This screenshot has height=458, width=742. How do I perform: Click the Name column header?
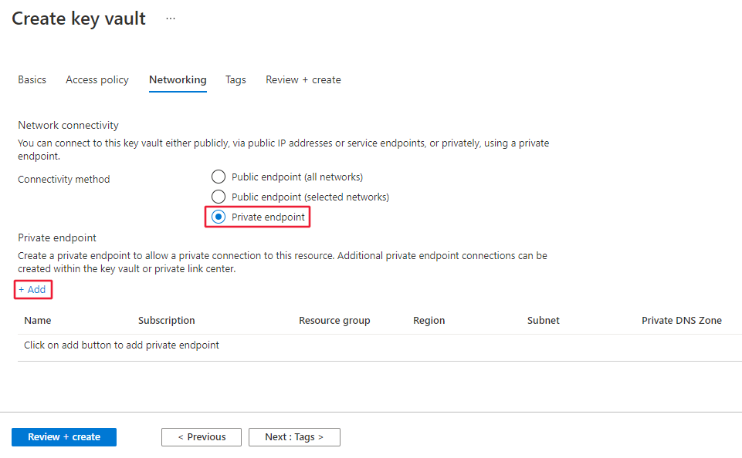38,320
